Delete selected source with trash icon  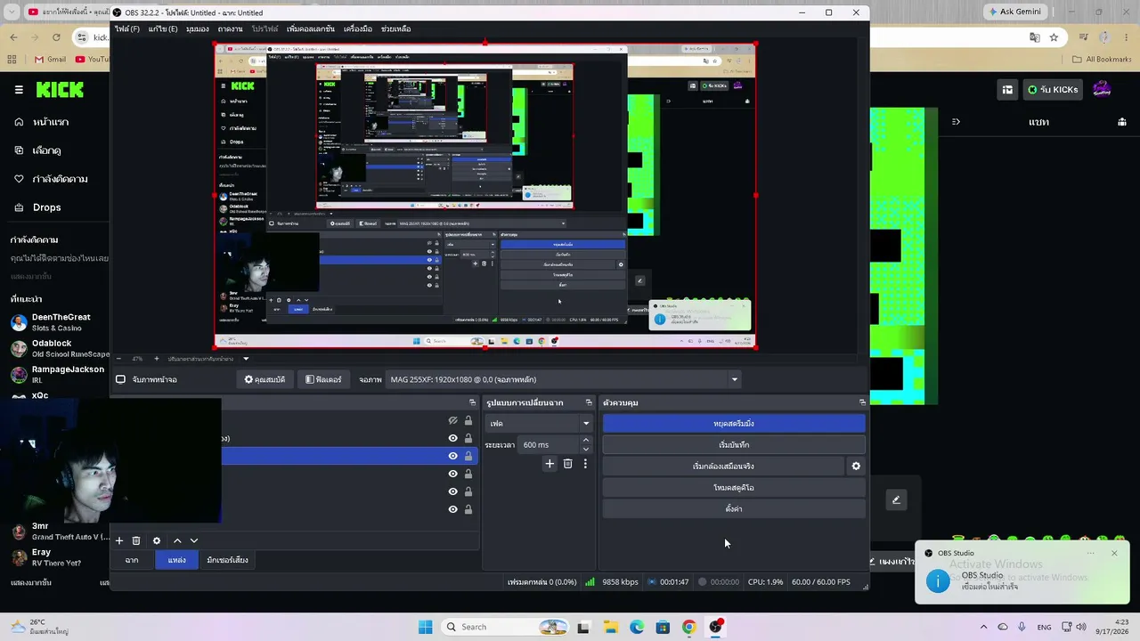(136, 540)
